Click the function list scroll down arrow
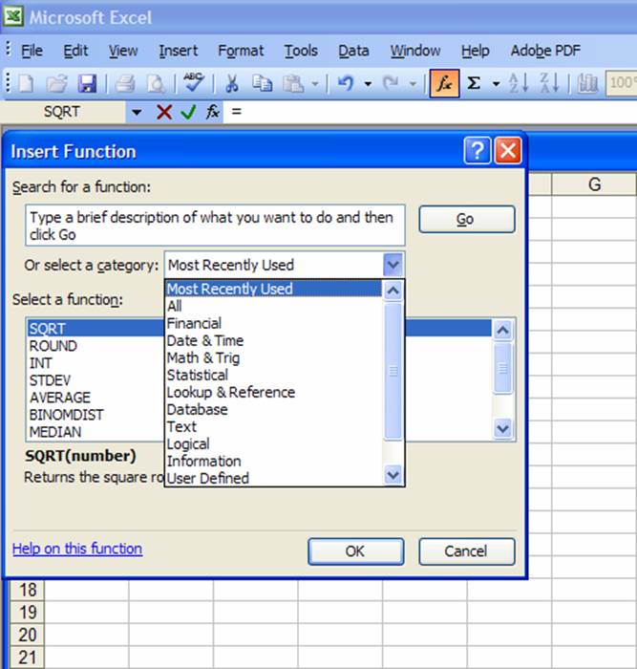637x669 pixels. click(x=502, y=428)
